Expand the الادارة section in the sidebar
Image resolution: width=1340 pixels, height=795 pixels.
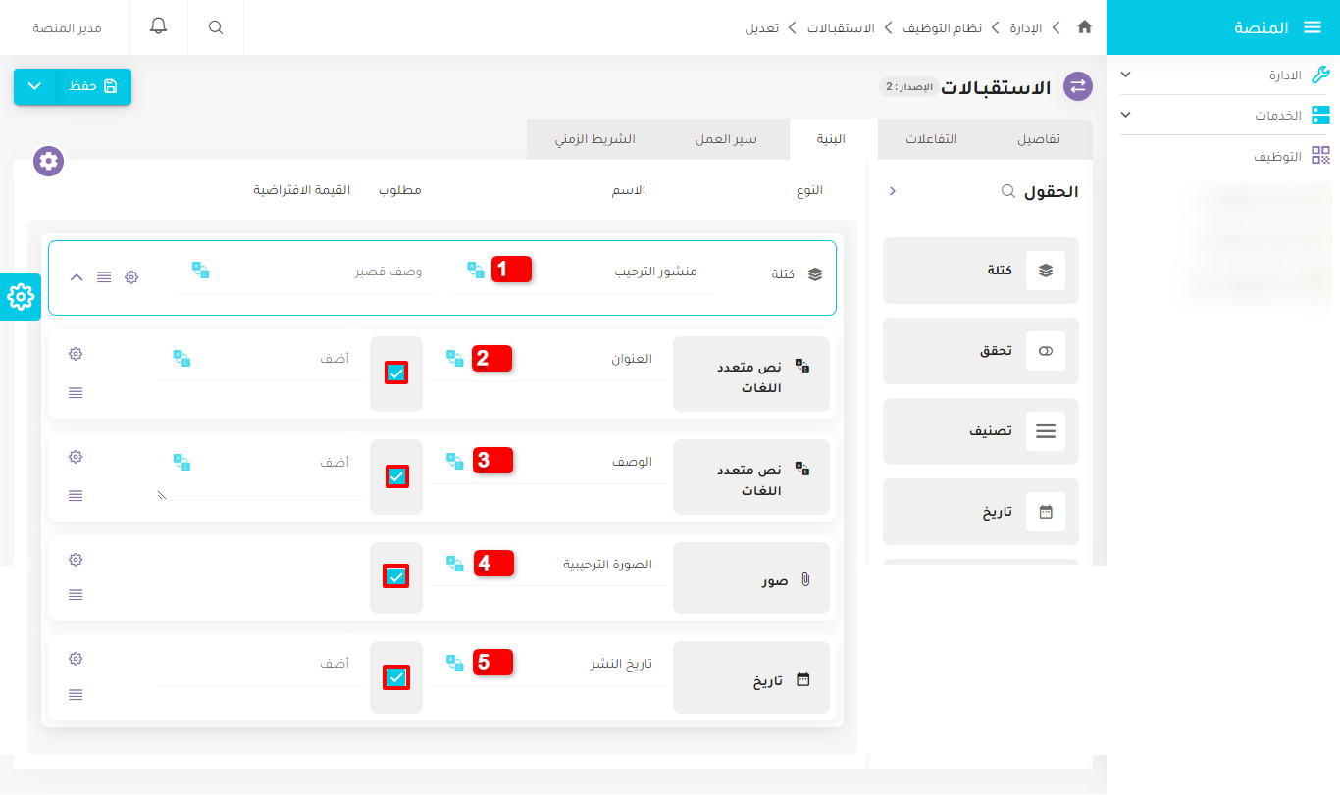pos(1125,75)
